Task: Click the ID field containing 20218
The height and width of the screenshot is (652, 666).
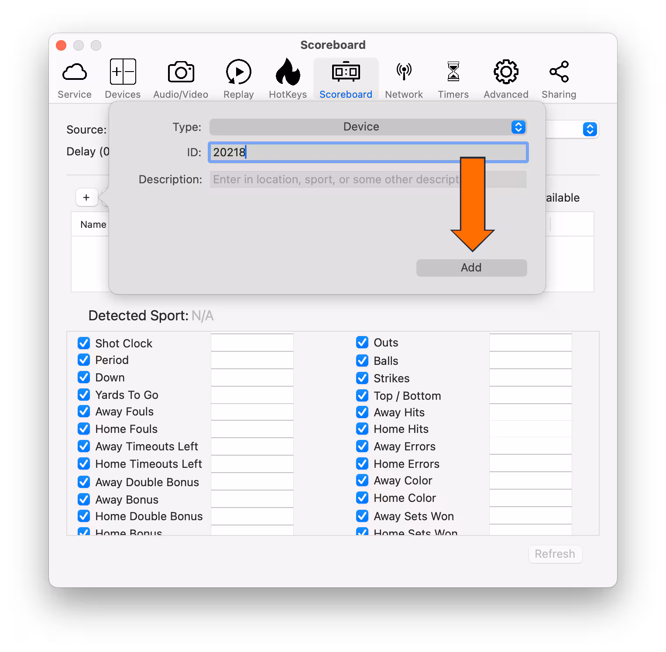Action: tap(368, 152)
